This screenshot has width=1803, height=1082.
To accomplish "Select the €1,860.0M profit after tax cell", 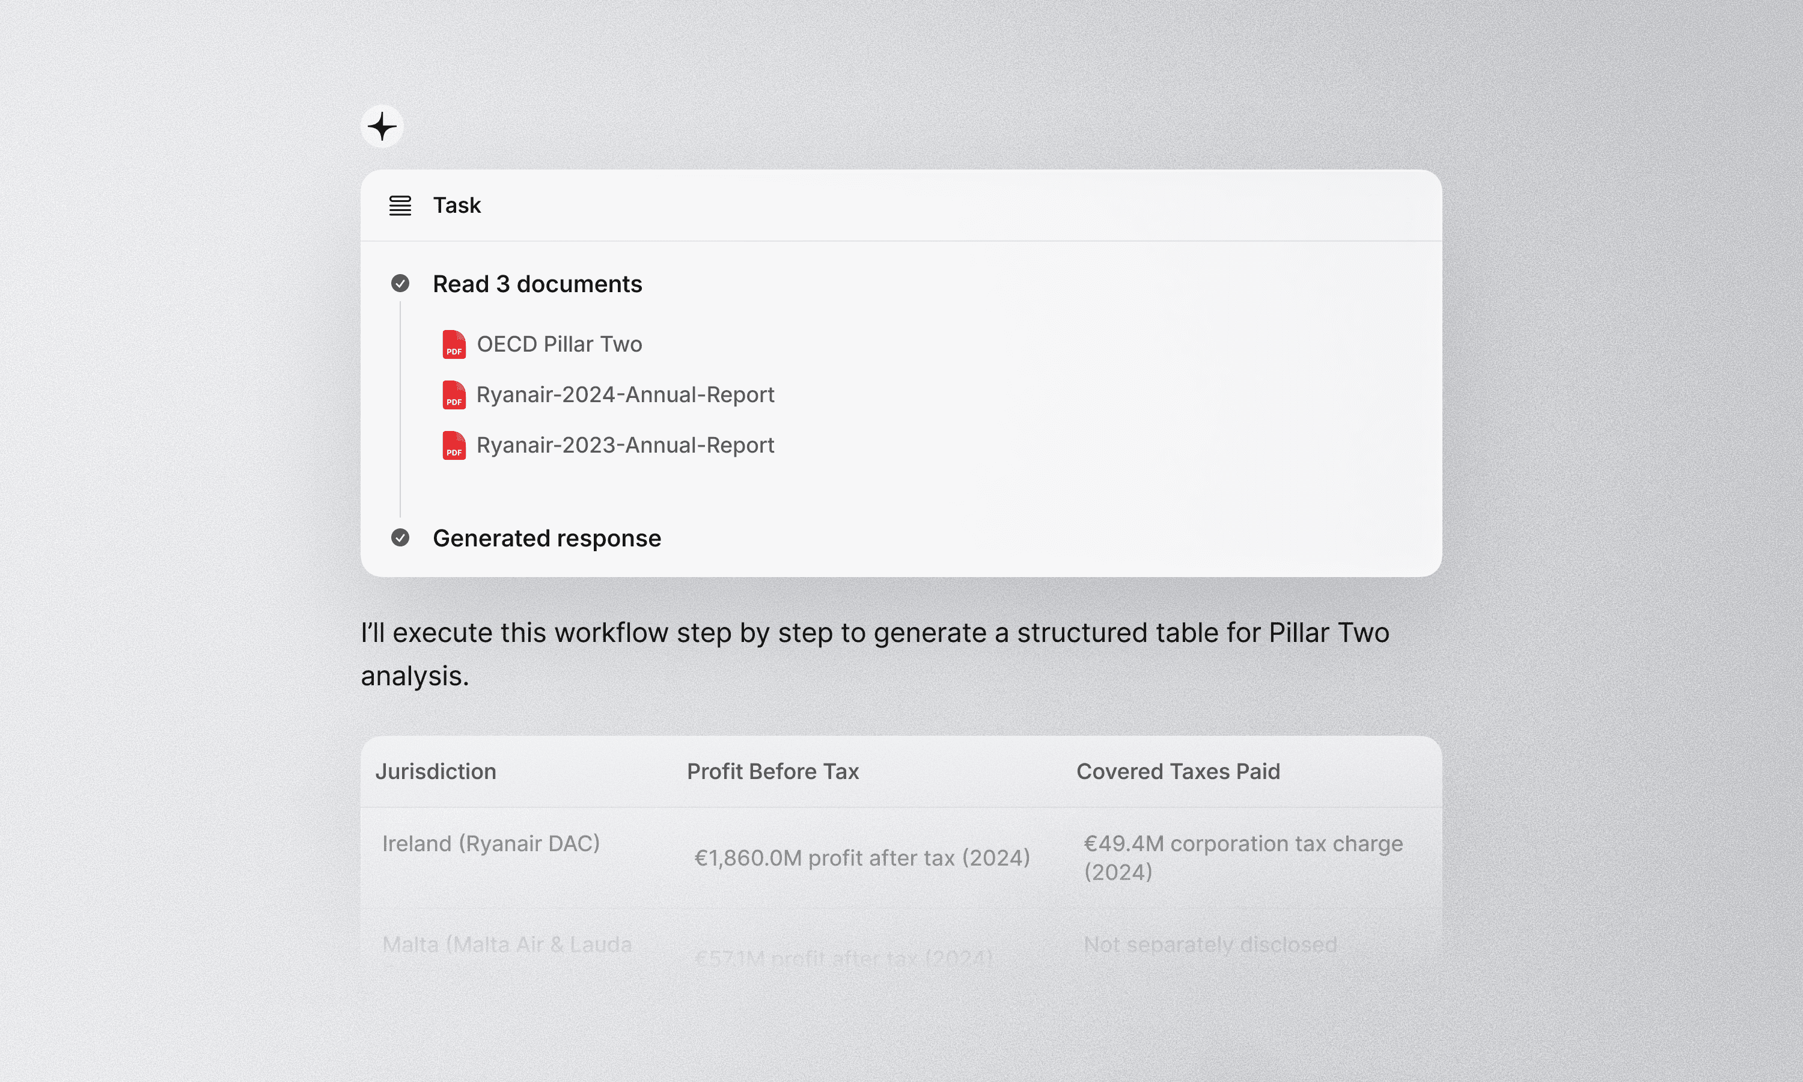I will pyautogui.click(x=861, y=858).
